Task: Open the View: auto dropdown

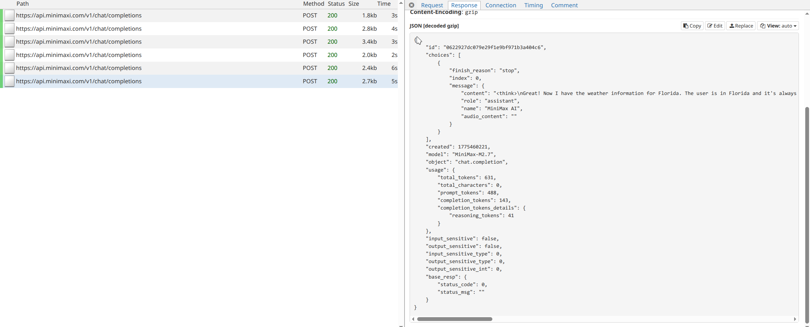Action: pyautogui.click(x=778, y=26)
